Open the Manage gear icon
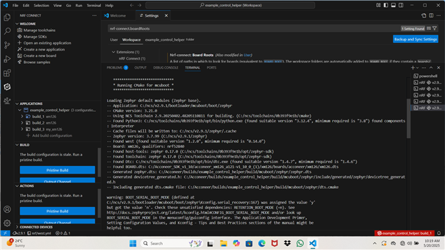 click(x=7, y=223)
